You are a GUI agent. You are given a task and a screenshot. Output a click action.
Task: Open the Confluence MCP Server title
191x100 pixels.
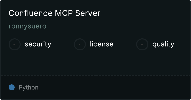tap(55, 13)
